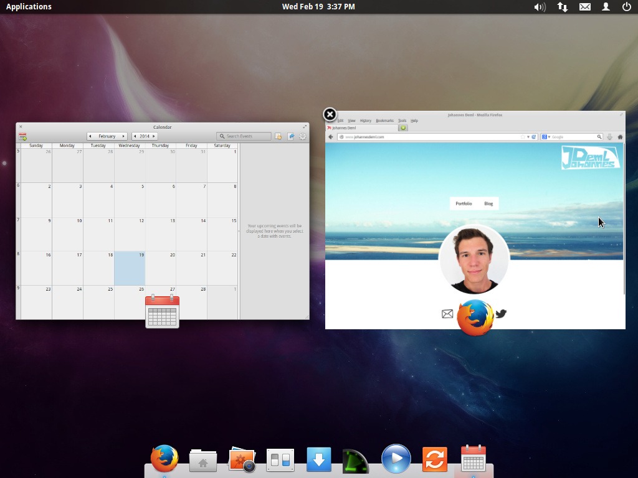Screen dimensions: 638x478
Task: Open the Applications menu
Action: point(29,6)
